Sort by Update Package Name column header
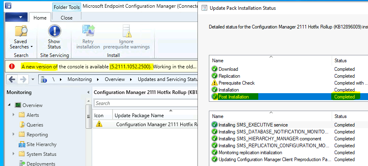The width and height of the screenshot is (368, 166). [x=155, y=116]
